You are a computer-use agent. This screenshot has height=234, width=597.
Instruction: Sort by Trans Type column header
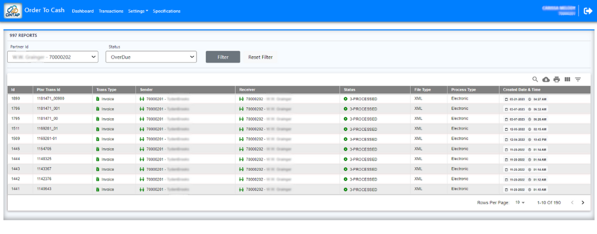click(x=106, y=90)
